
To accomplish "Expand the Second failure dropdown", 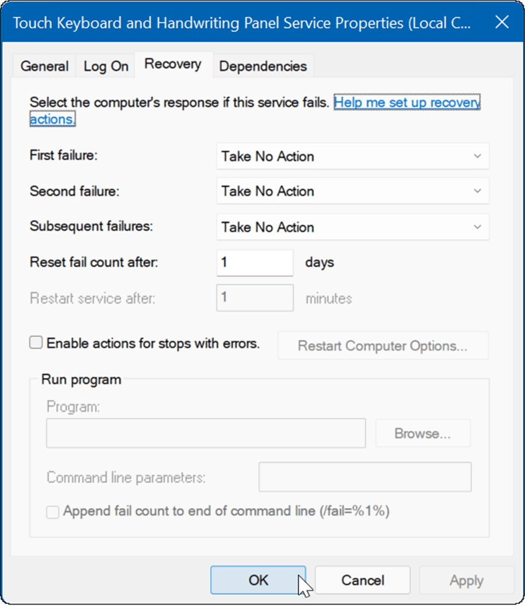I will (x=352, y=191).
